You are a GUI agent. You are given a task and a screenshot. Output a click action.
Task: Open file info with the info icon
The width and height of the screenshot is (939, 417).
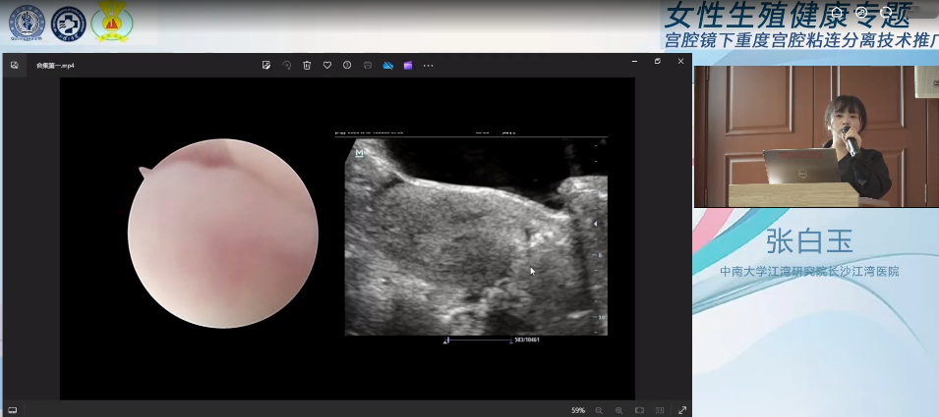click(347, 65)
